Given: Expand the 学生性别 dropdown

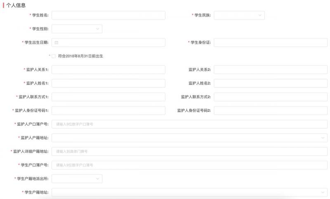Looking at the screenshot, I should point(77,29).
